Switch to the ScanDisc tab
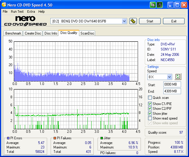This screenshot has height=157, width=189. click(x=87, y=33)
